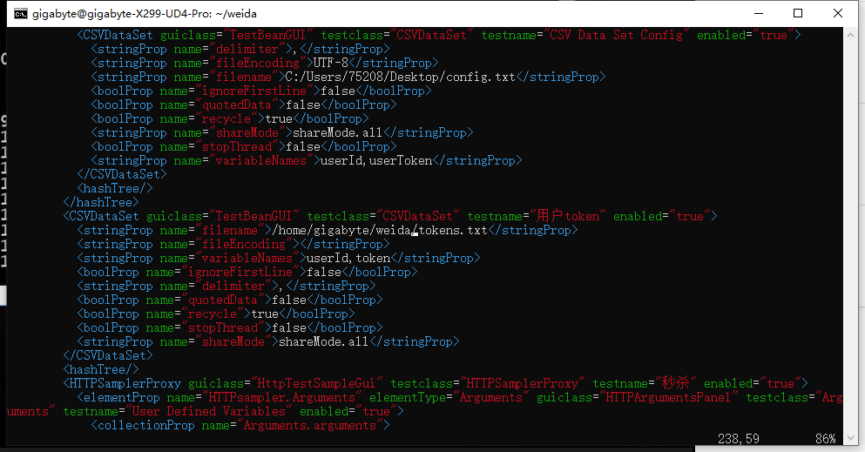Click the vim cursor position '238,59'
865x452 pixels.
(738, 439)
